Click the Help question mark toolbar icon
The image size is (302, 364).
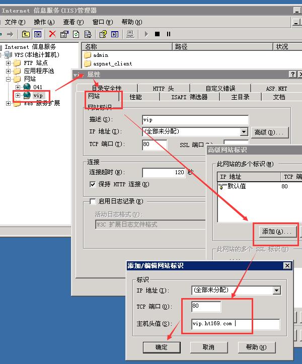(103, 34)
